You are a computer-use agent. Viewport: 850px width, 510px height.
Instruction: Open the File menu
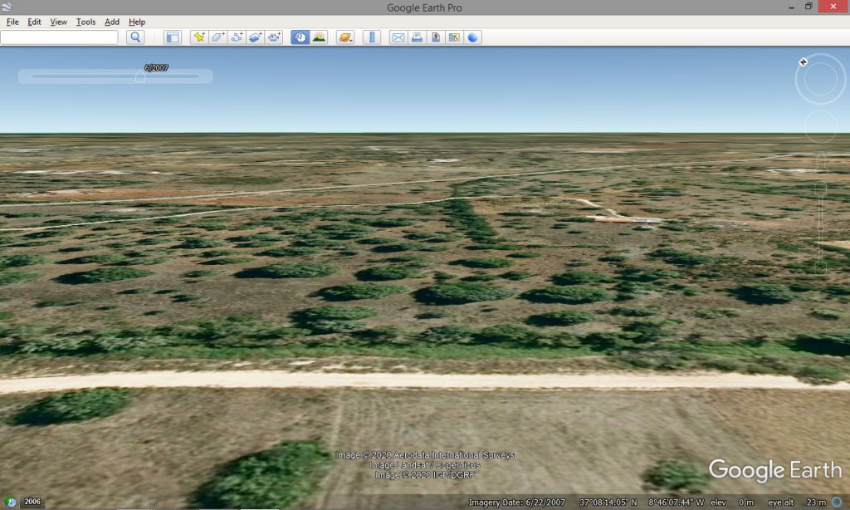(12, 22)
